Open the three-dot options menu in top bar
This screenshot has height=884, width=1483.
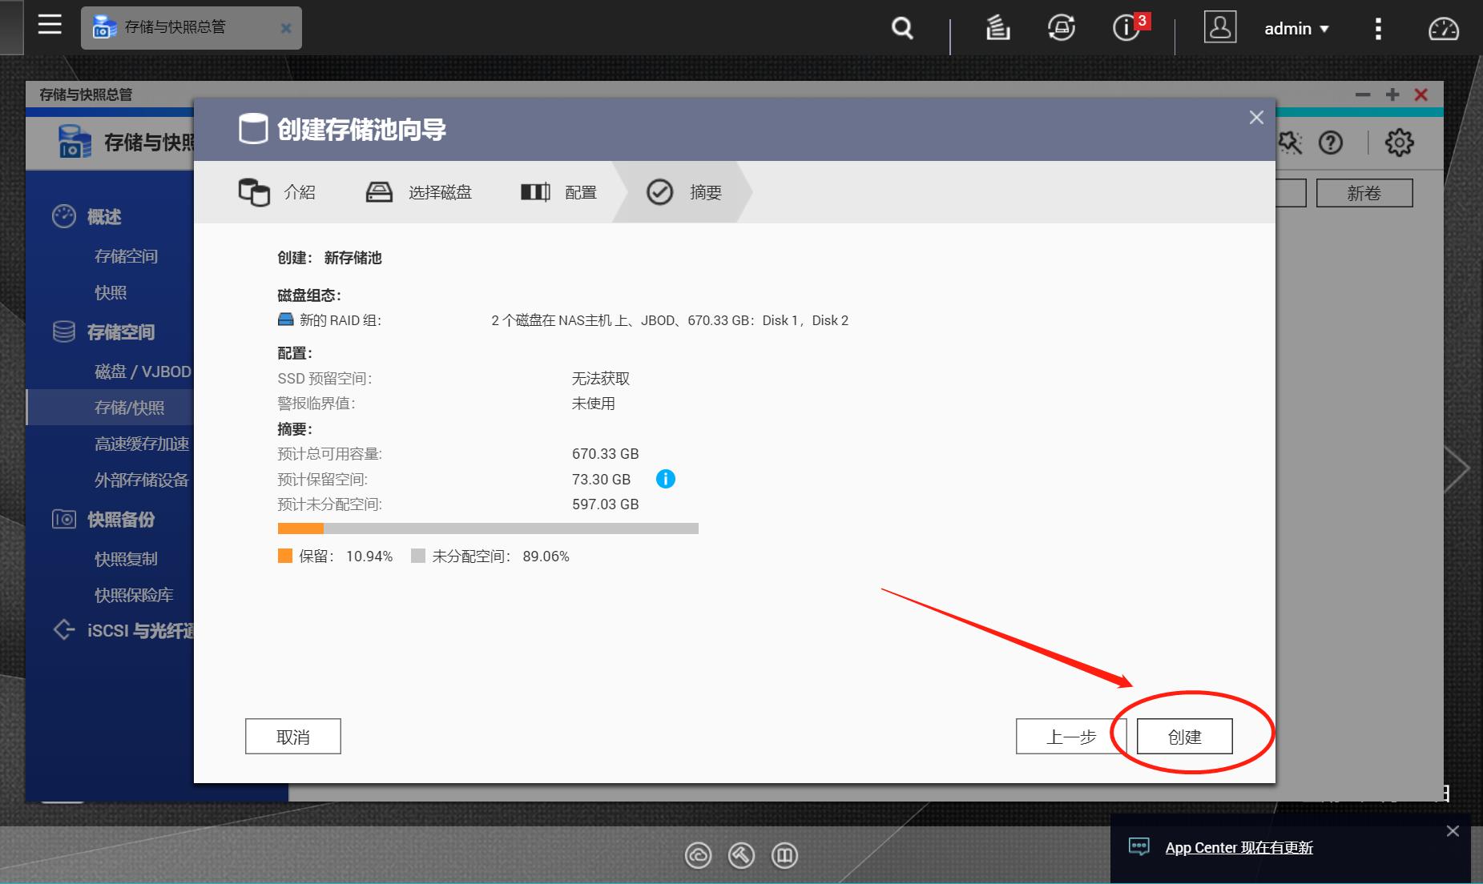tap(1379, 28)
